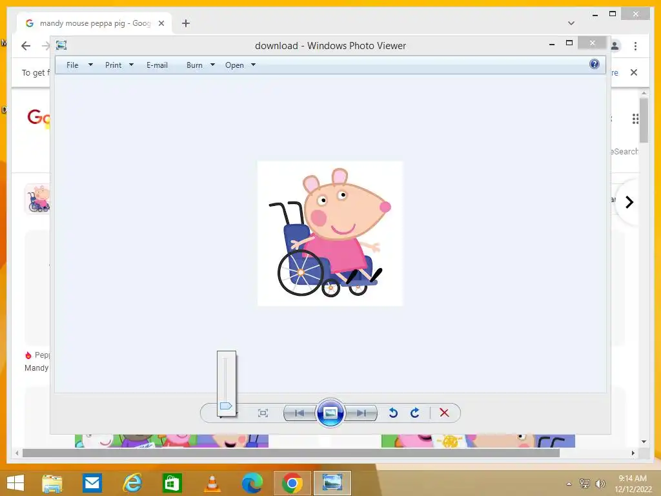Screen dimensions: 661x496
Task: Show hidden system tray icons
Action: 569,483
